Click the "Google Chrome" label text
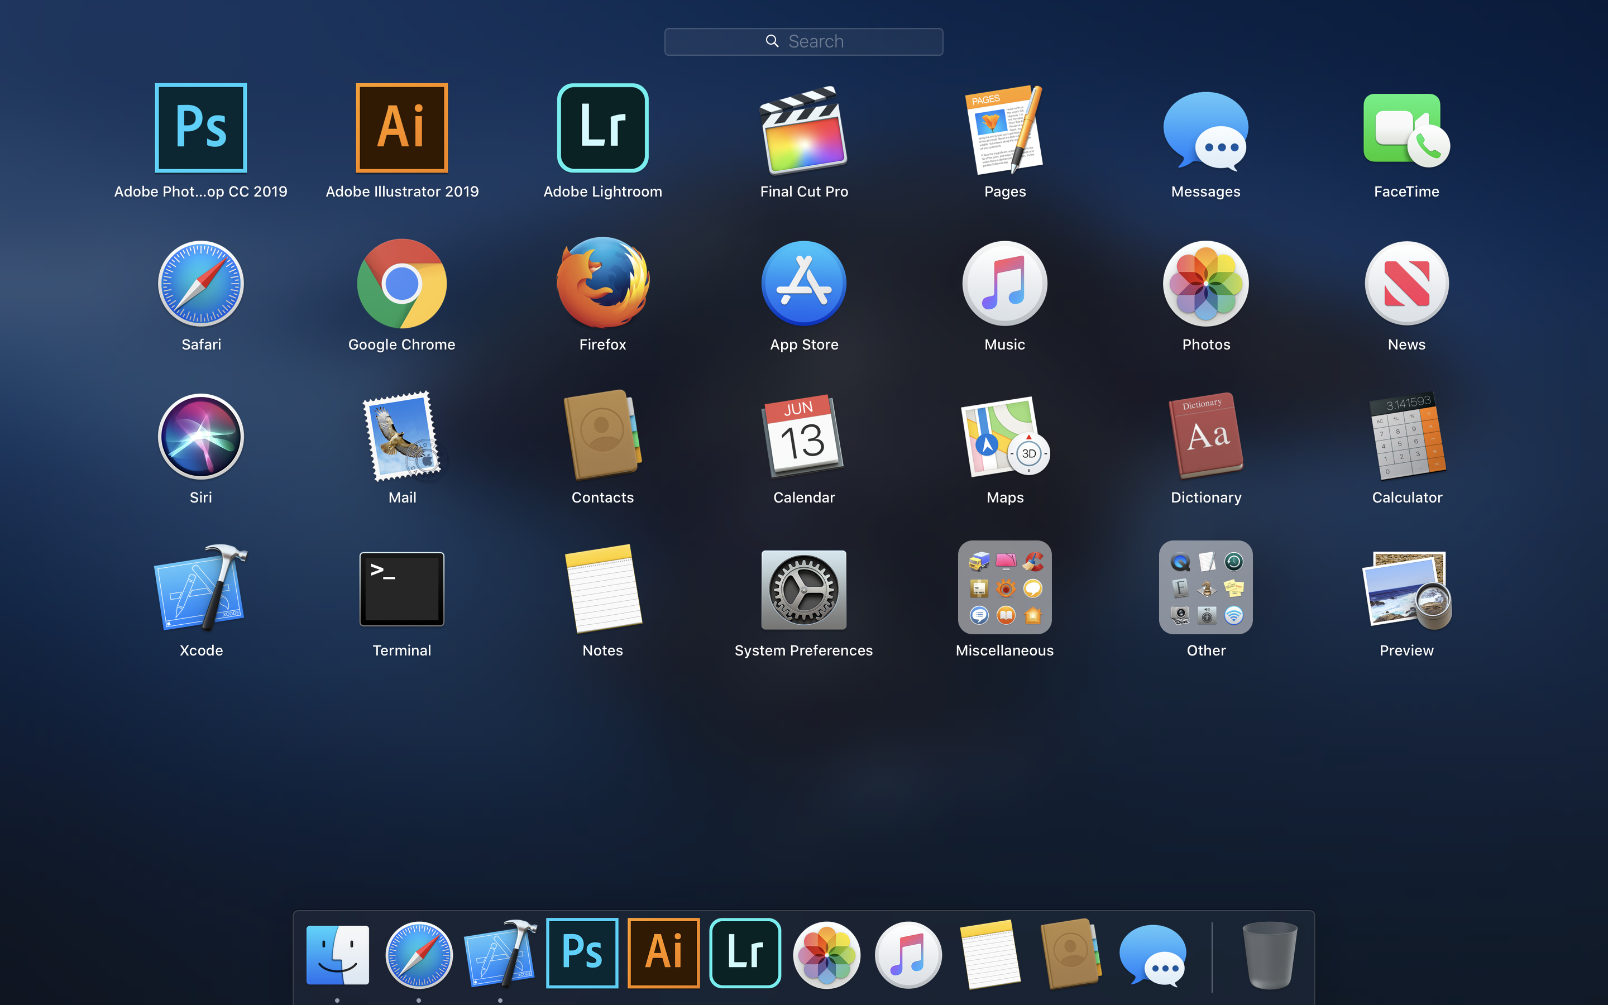The height and width of the screenshot is (1005, 1608). click(402, 344)
